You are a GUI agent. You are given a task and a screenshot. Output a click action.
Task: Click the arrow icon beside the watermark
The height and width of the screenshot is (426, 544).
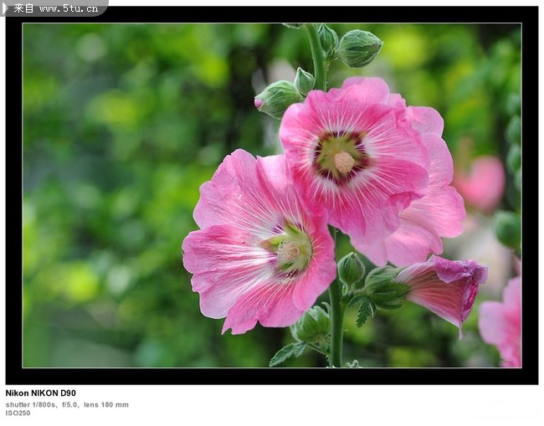[6, 8]
